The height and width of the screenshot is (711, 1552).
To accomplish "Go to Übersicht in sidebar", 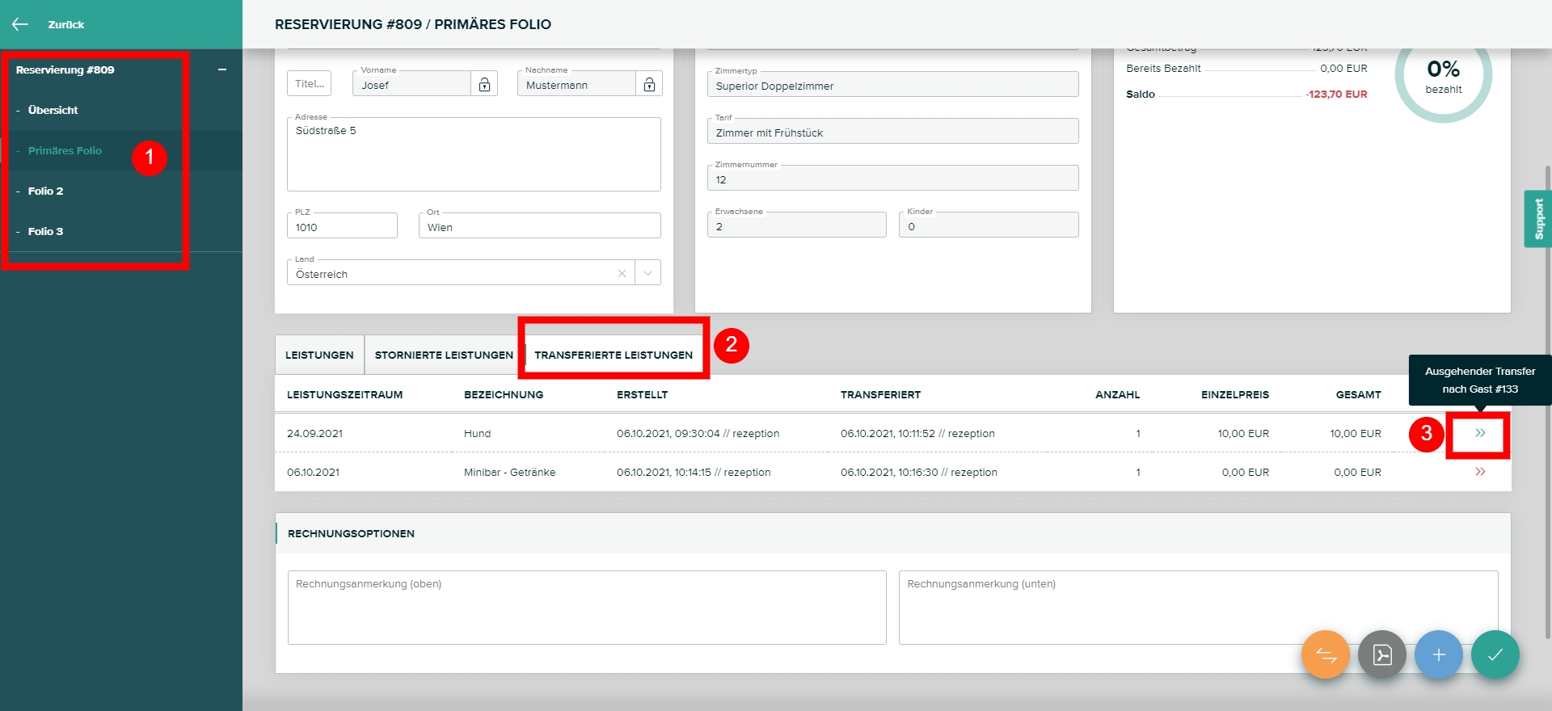I will tap(53, 111).
